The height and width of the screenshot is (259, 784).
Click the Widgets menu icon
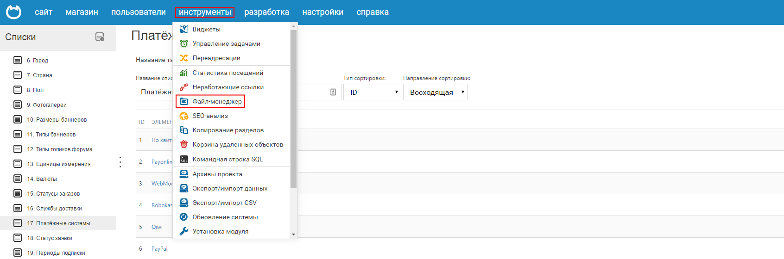coord(184,29)
